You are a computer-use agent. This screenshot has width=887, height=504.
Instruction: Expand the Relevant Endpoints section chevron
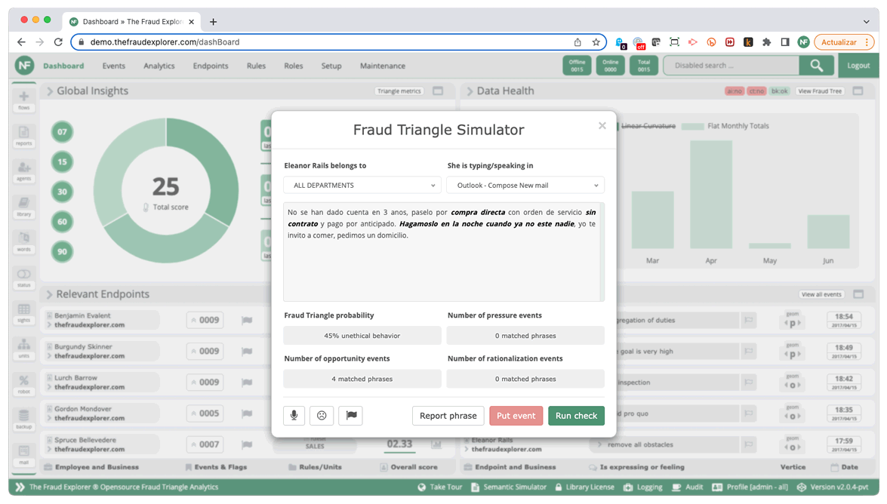(x=49, y=294)
